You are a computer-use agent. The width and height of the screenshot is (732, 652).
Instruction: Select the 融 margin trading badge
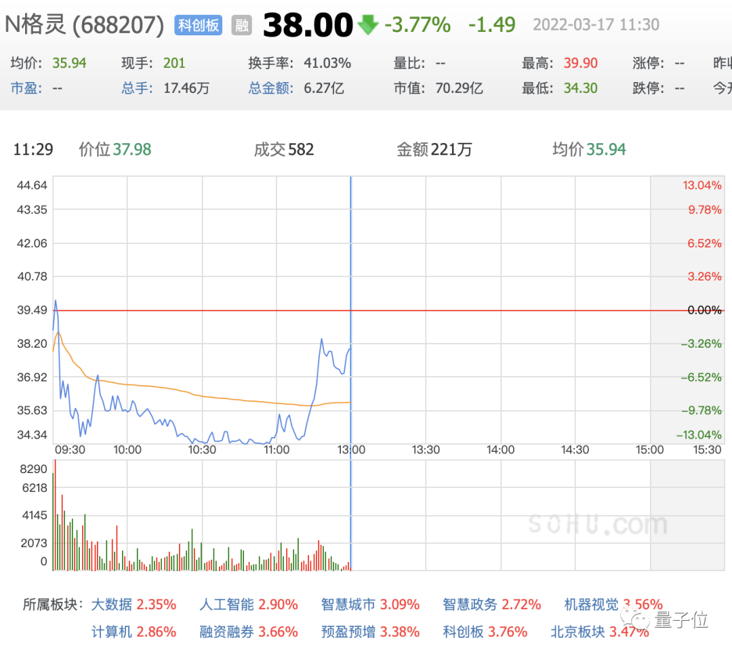point(241,24)
